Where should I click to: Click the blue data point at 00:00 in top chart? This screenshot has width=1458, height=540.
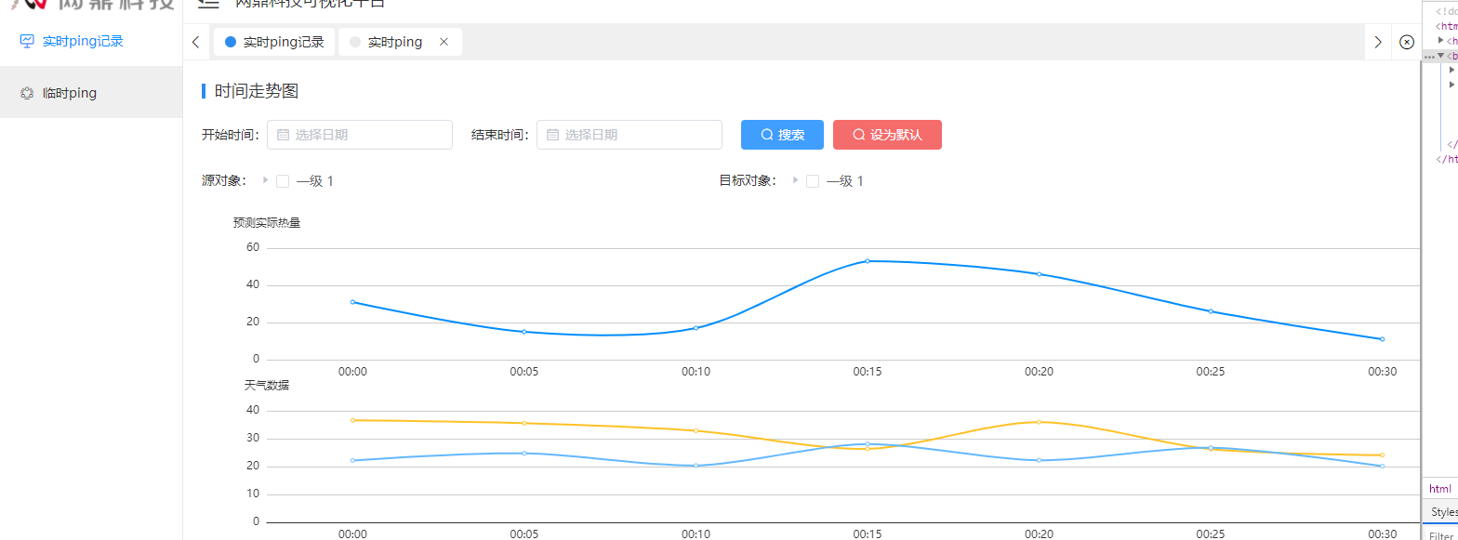point(352,302)
